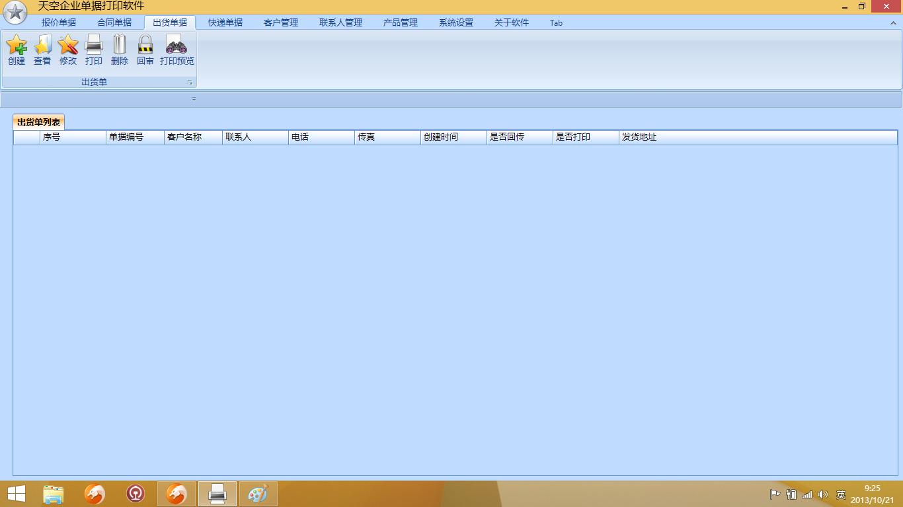Collapse the ribbon with the top-right chevron

893,23
